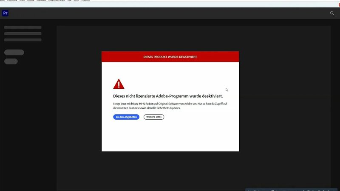Click the Premiere Pro 'Pr' logo
This screenshot has height=191, width=340.
click(x=5, y=13)
